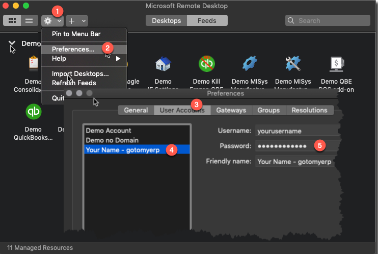The image size is (378, 254).
Task: Click 11 Managed Resources status text
Action: [40, 248]
